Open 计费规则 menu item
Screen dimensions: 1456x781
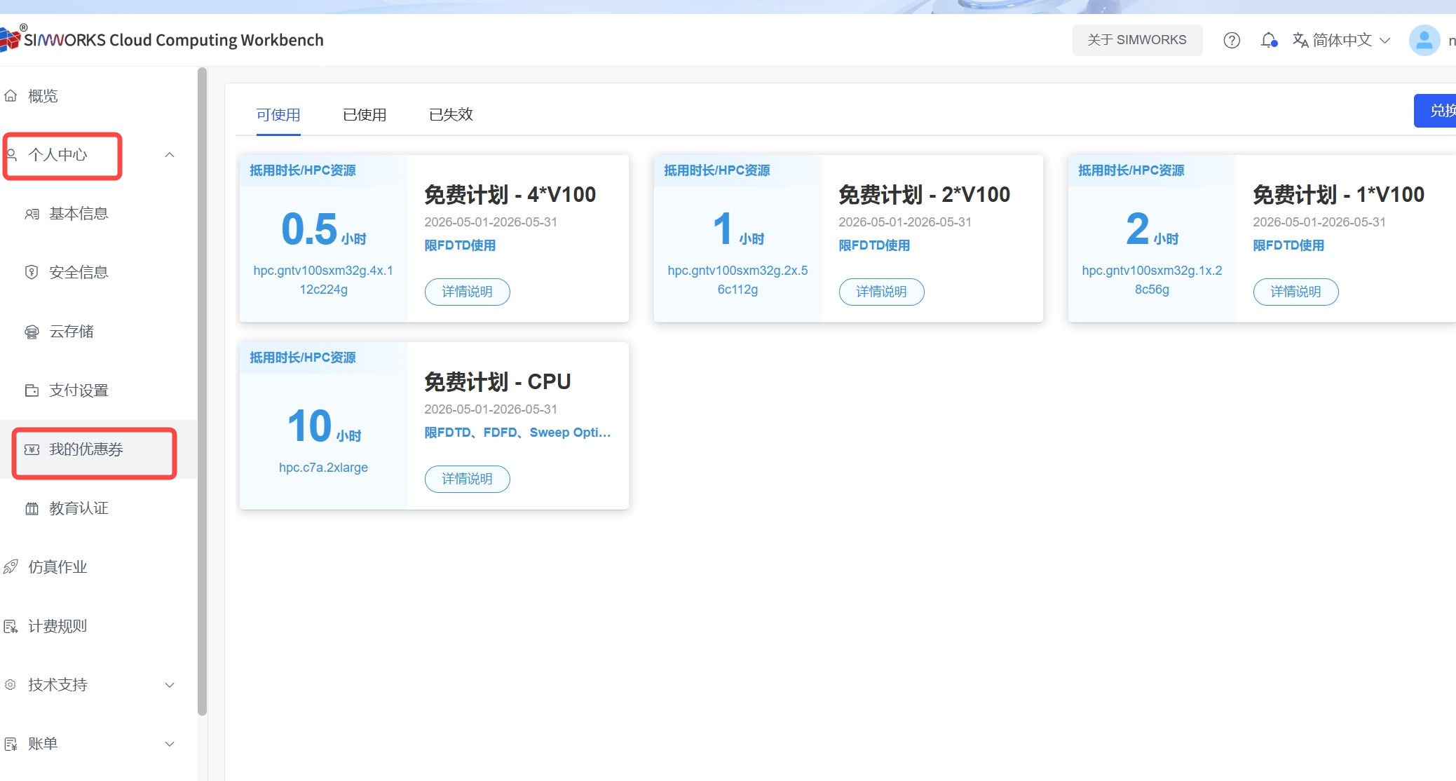(98, 626)
